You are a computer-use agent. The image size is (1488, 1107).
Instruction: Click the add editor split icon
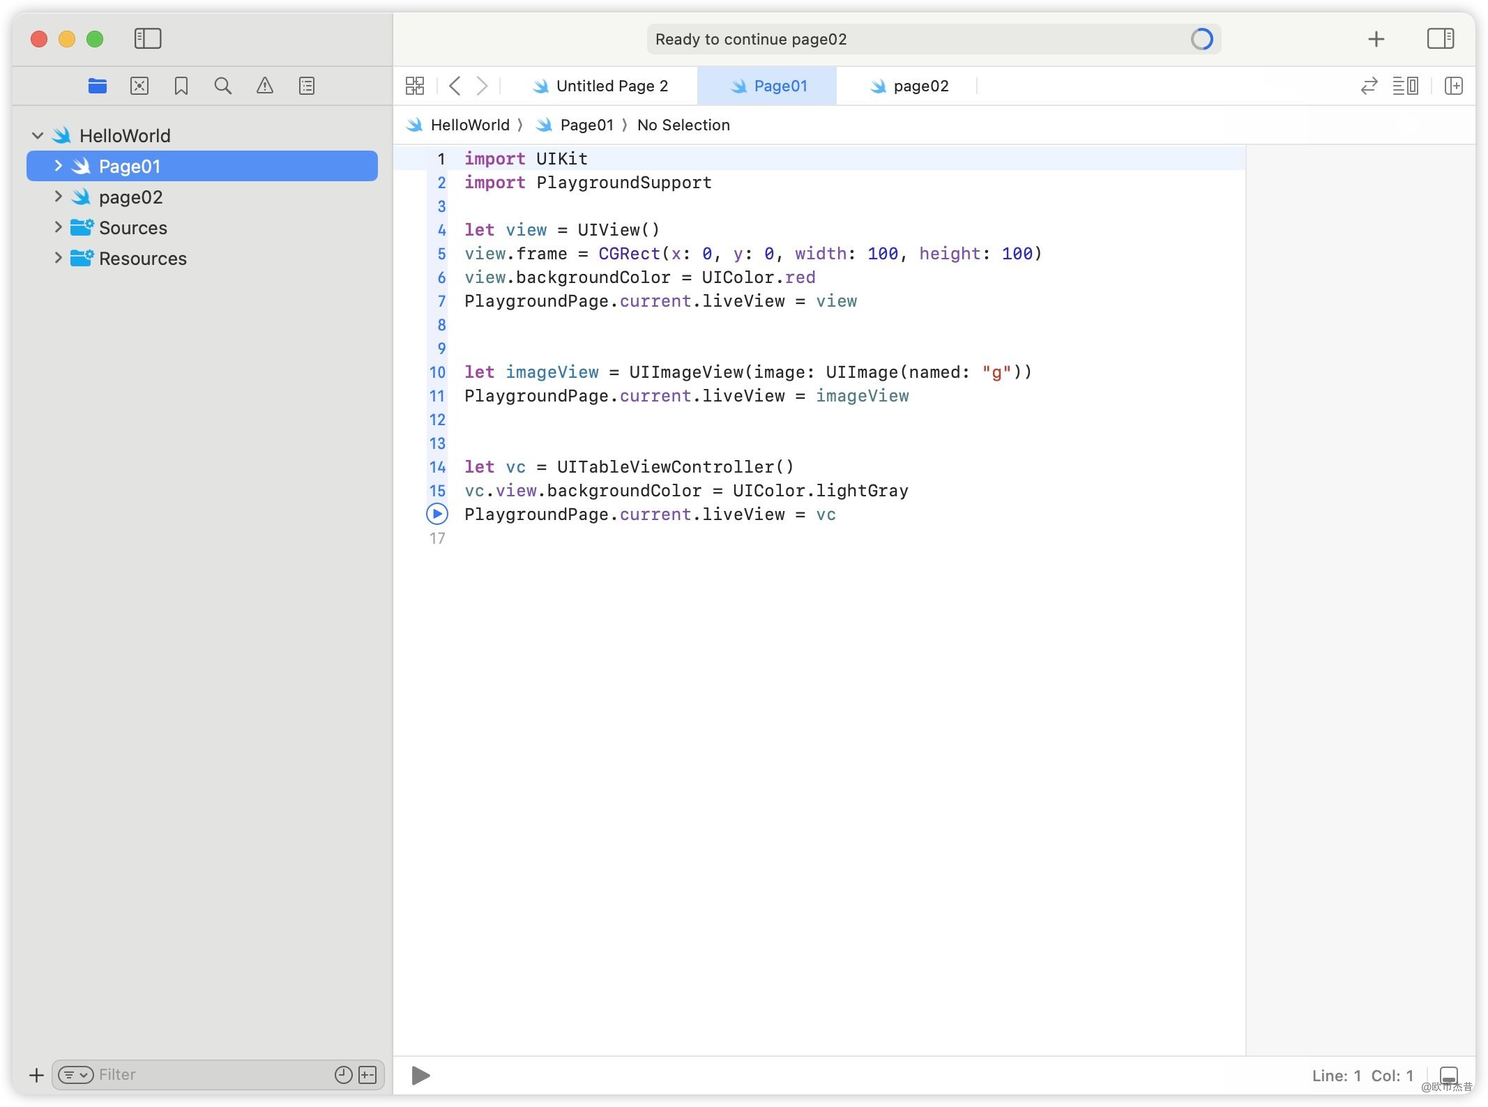pyautogui.click(x=1454, y=86)
